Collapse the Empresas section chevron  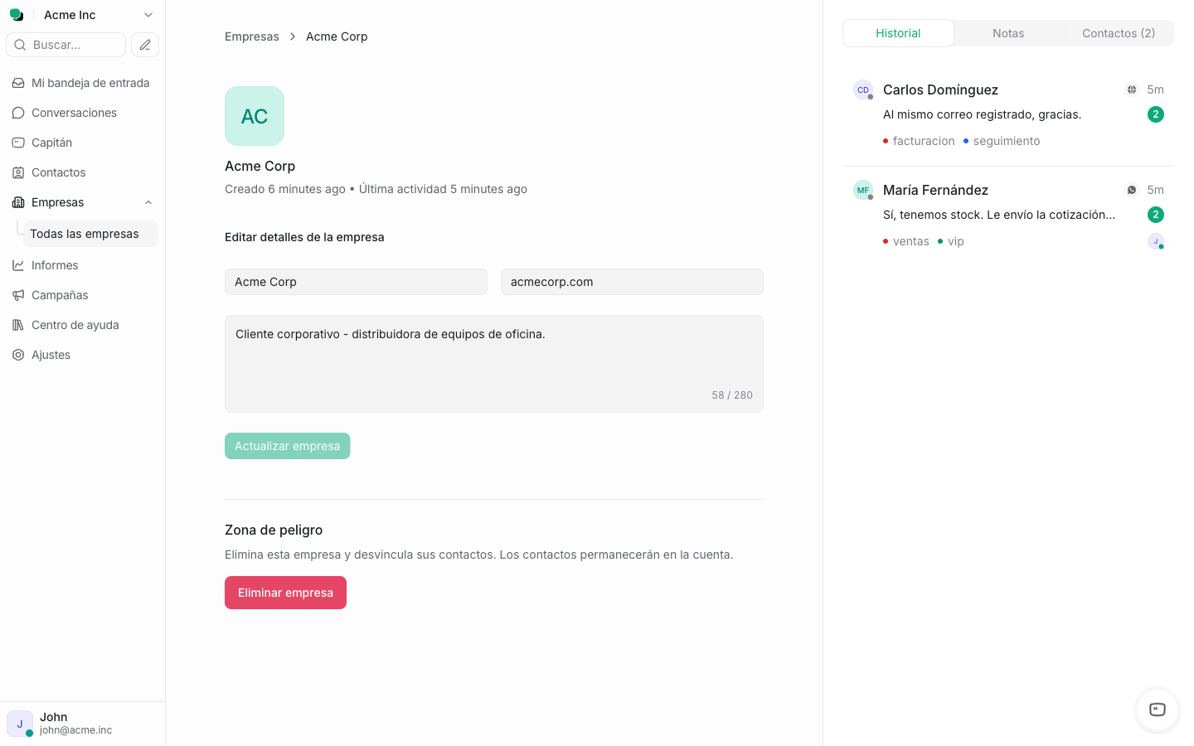tap(148, 202)
